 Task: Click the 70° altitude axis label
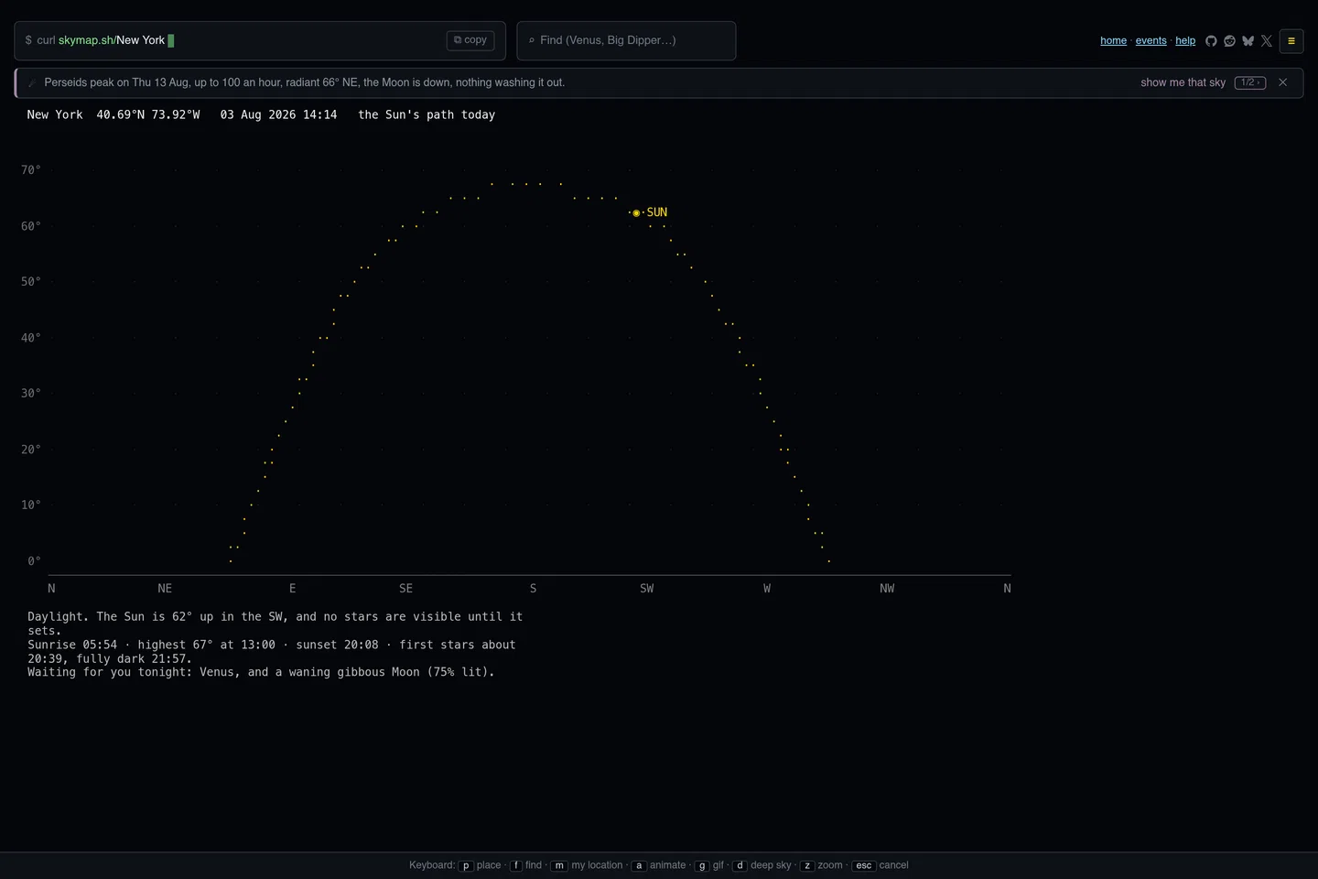31,170
